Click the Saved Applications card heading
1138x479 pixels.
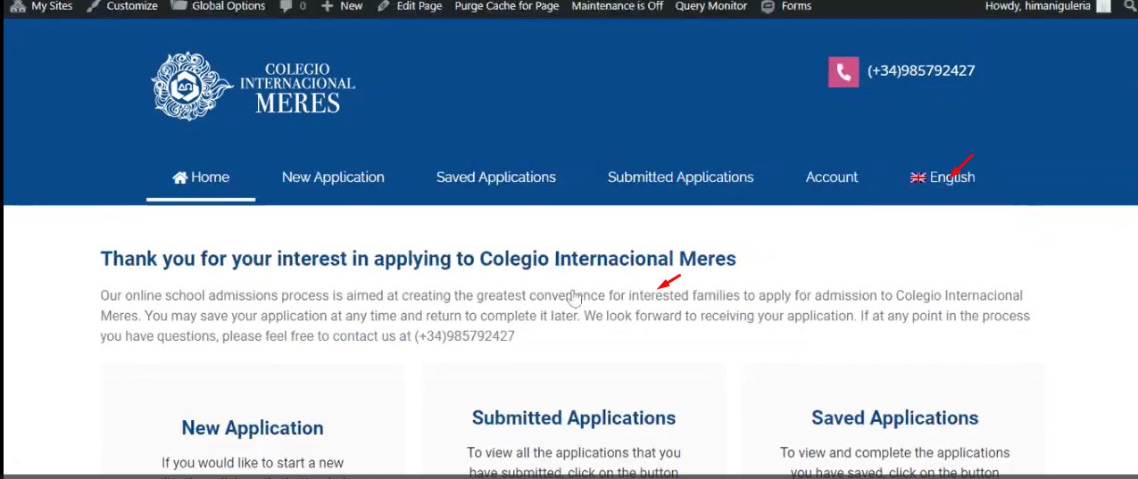click(895, 417)
